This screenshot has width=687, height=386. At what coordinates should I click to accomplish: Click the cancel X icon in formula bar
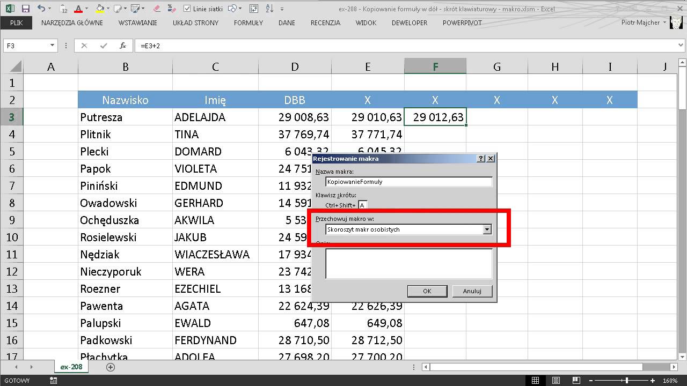[x=84, y=46]
